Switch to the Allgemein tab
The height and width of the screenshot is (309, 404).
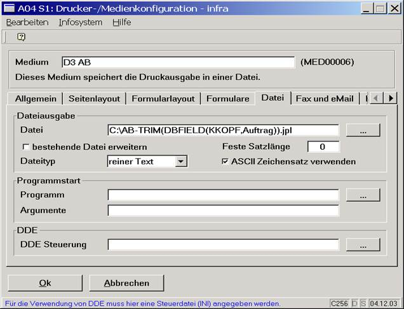36,98
